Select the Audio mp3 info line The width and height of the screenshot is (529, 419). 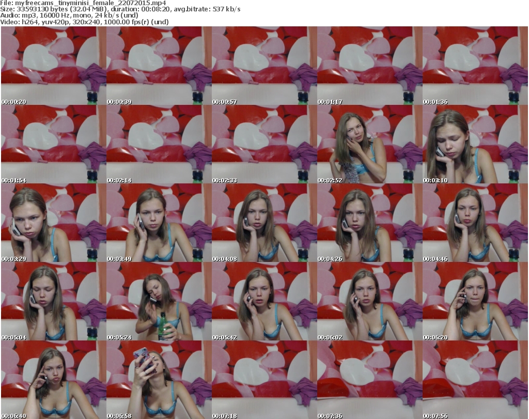(x=69, y=15)
